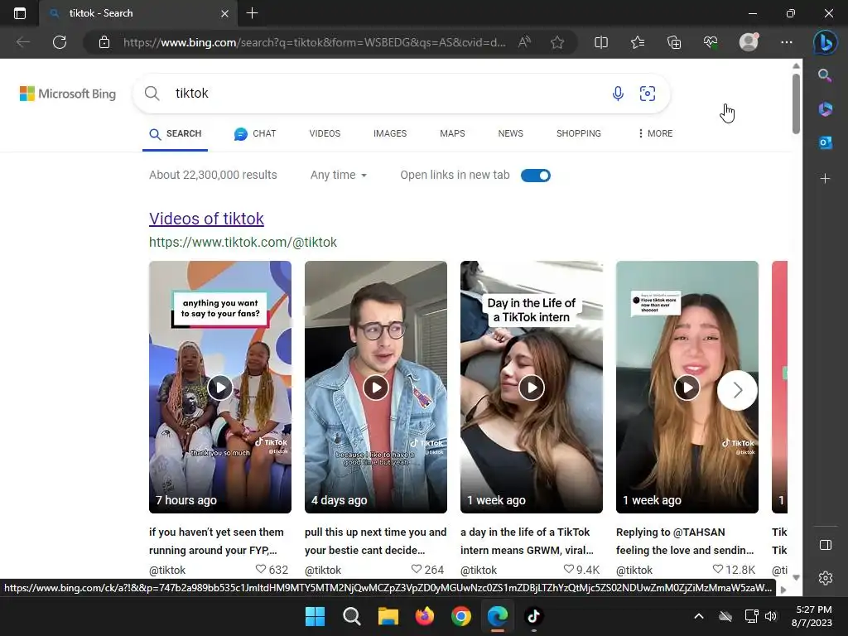This screenshot has width=848, height=636.
Task: Open Edge settings and more menu
Action: click(787, 42)
